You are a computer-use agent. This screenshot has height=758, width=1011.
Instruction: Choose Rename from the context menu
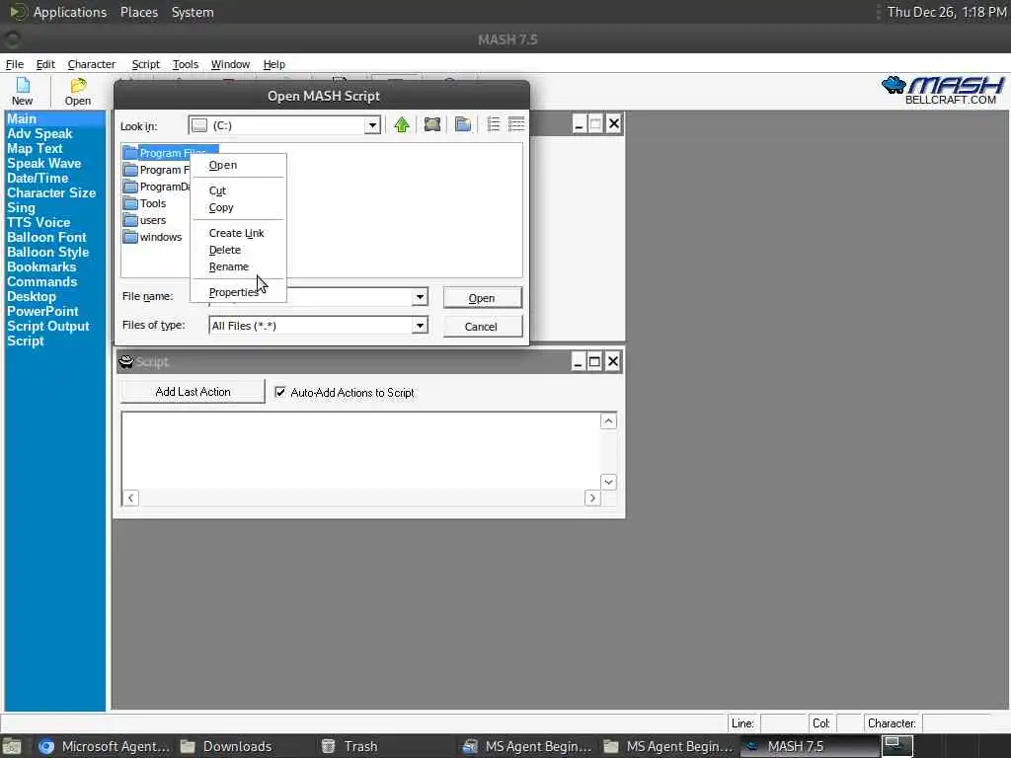click(229, 266)
